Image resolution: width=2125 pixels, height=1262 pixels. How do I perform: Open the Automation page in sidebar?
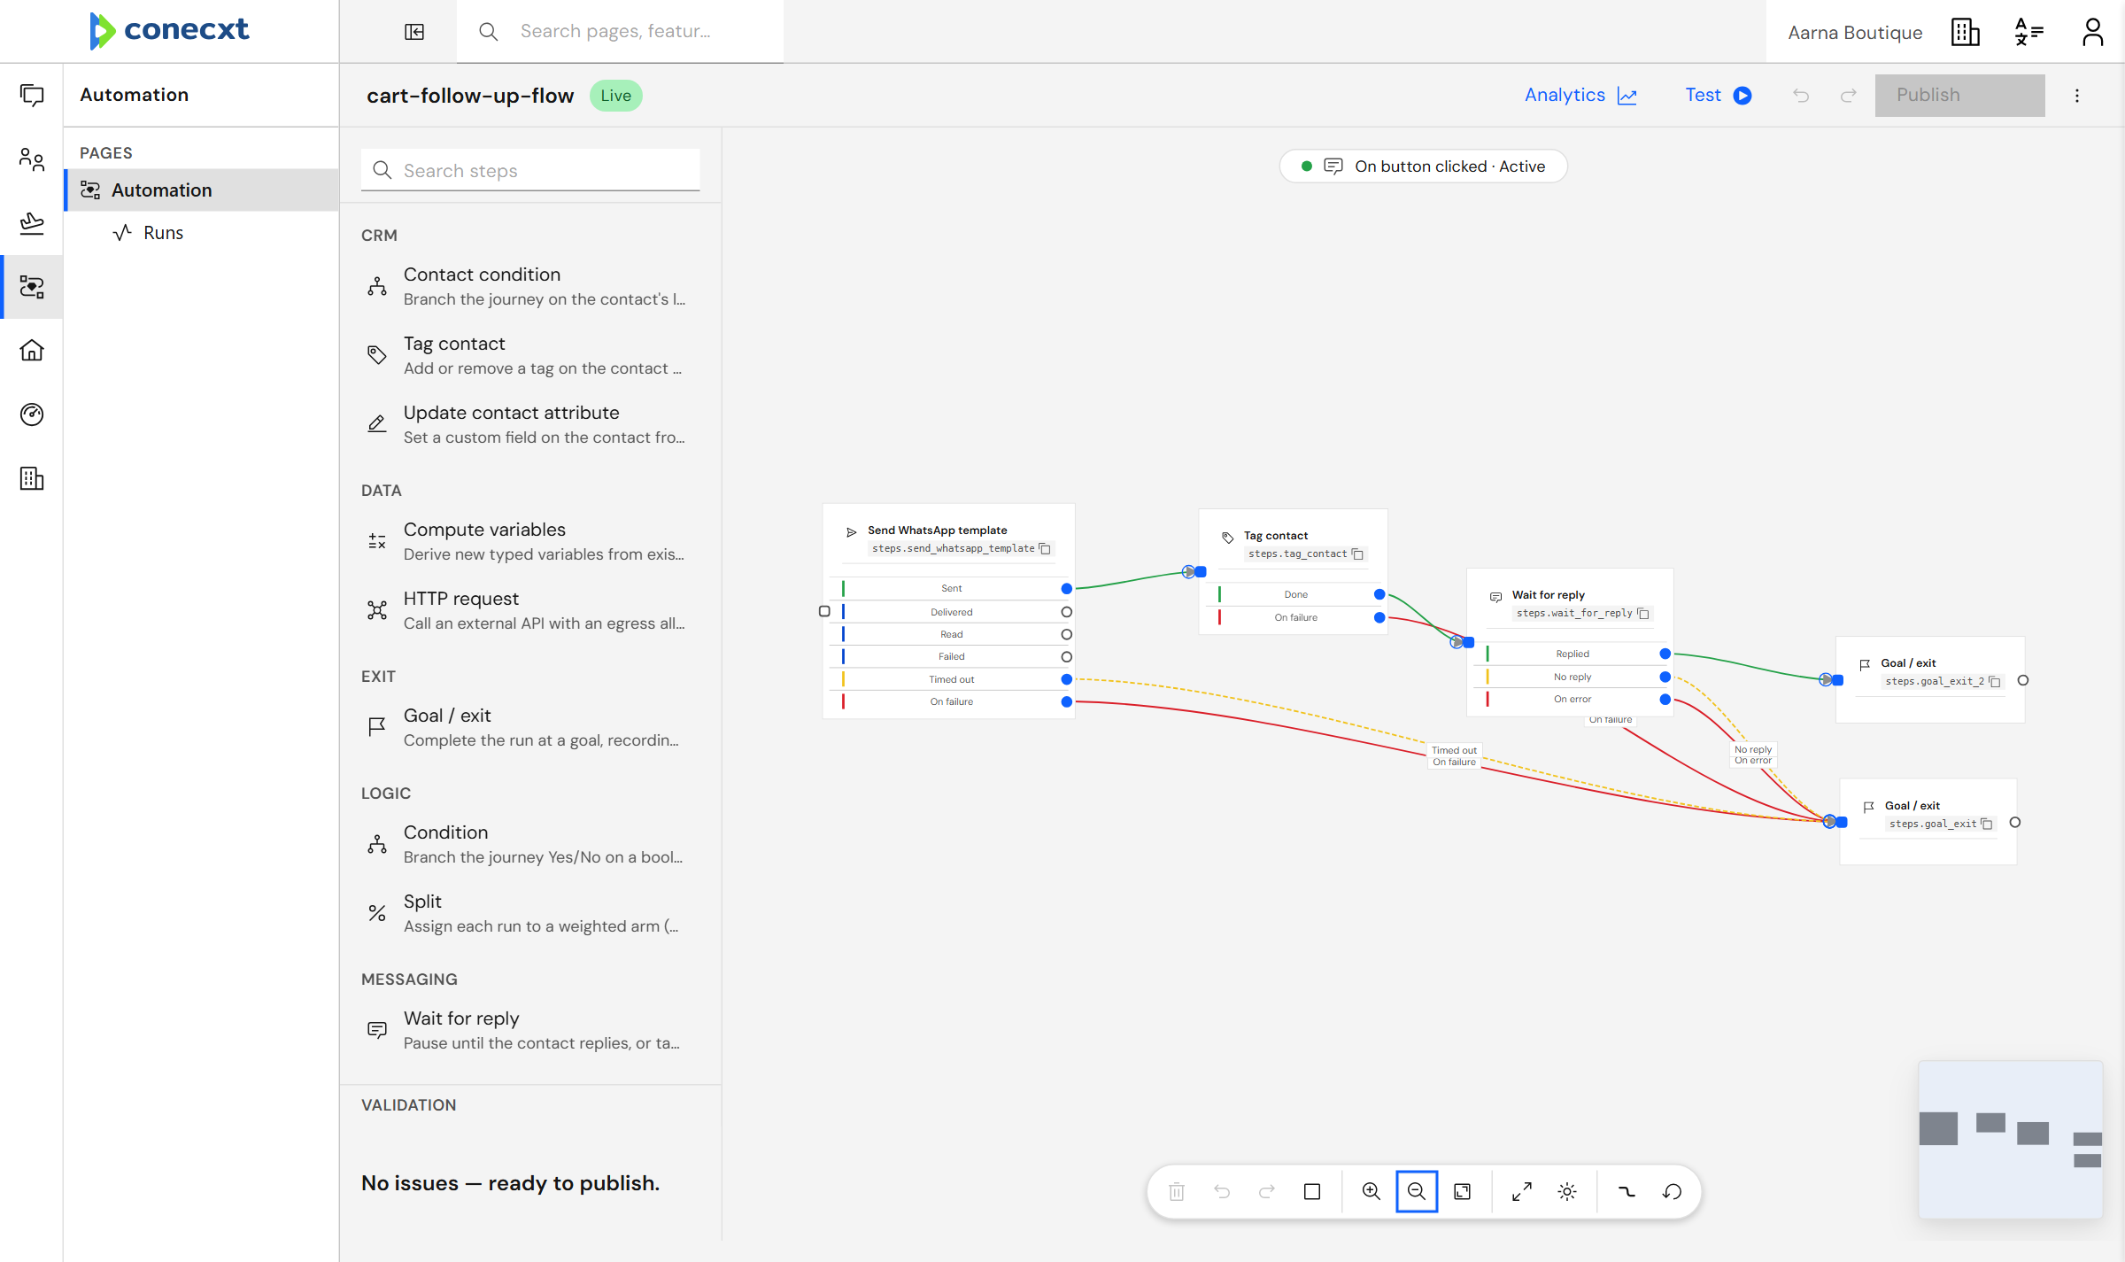tap(202, 190)
